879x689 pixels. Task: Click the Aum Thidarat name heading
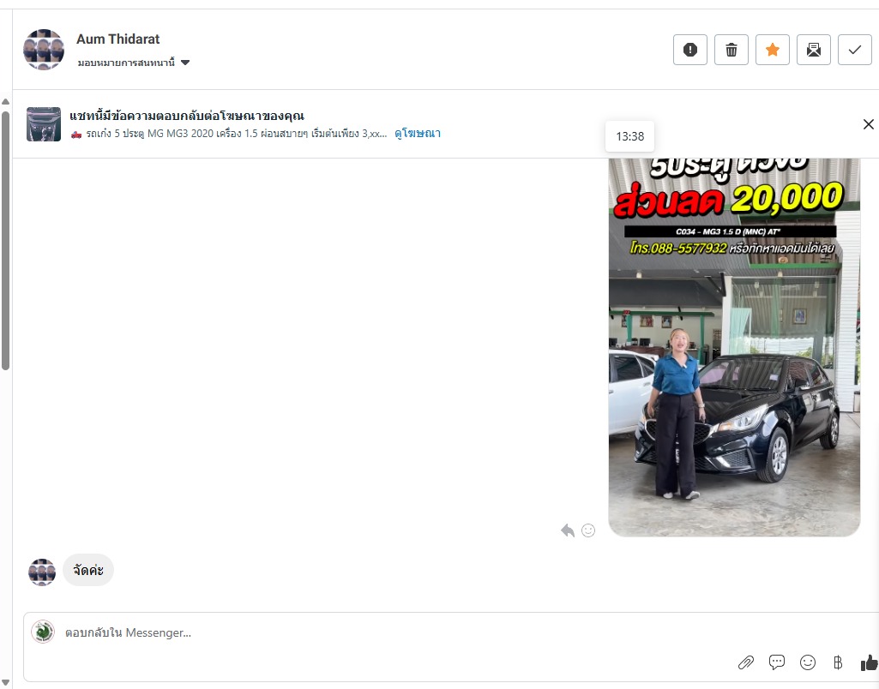coord(117,39)
